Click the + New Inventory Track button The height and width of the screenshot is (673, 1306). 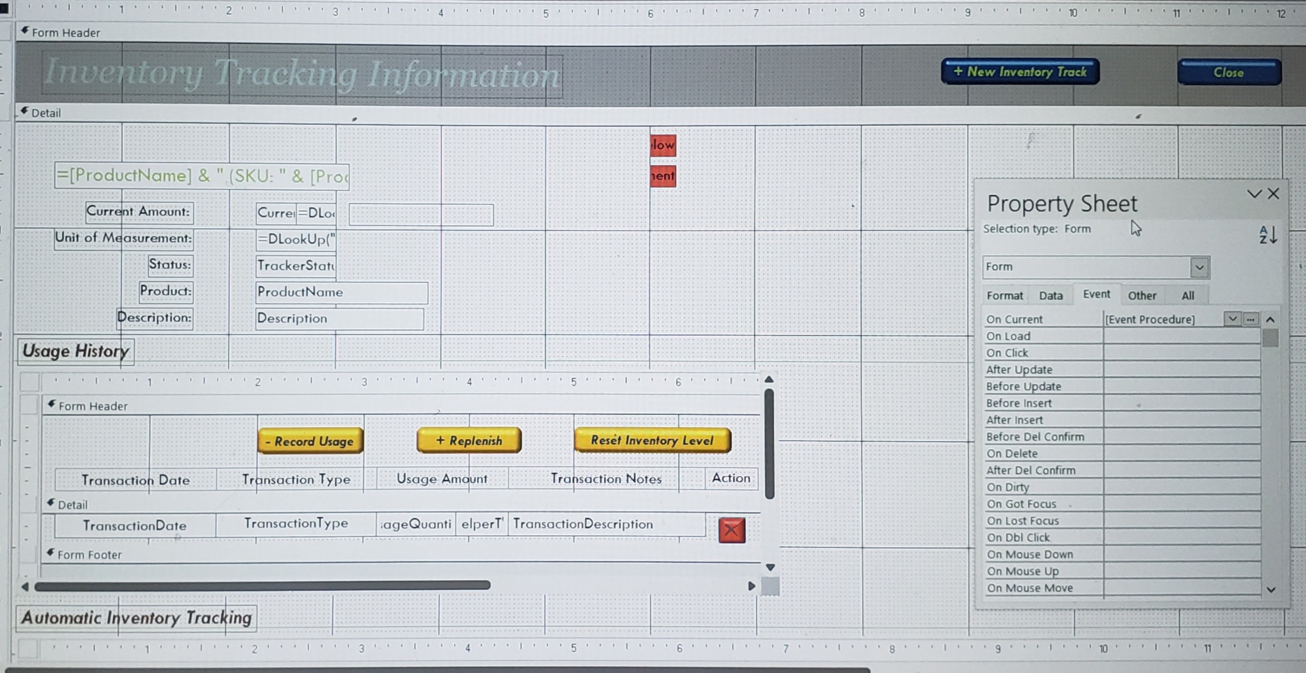[1019, 71]
